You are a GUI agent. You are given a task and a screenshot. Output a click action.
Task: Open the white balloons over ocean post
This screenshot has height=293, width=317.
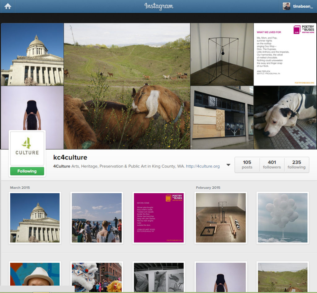pyautogui.click(x=283, y=218)
